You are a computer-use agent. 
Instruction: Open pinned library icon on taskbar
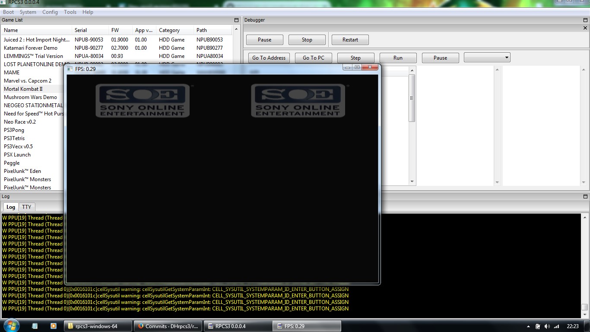point(35,326)
